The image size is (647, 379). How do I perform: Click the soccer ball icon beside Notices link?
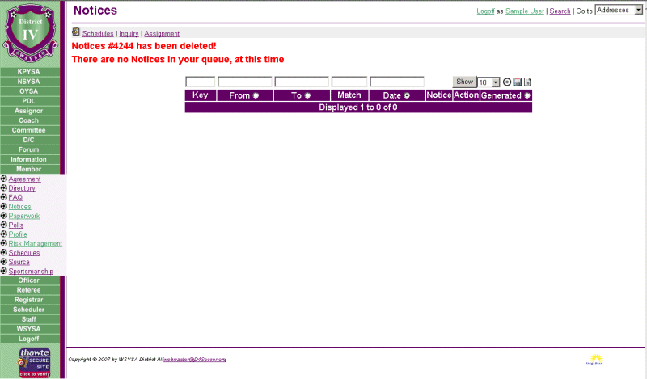click(4, 207)
